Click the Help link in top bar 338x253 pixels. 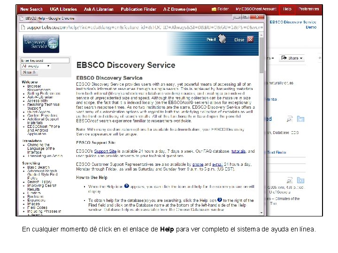(x=287, y=9)
